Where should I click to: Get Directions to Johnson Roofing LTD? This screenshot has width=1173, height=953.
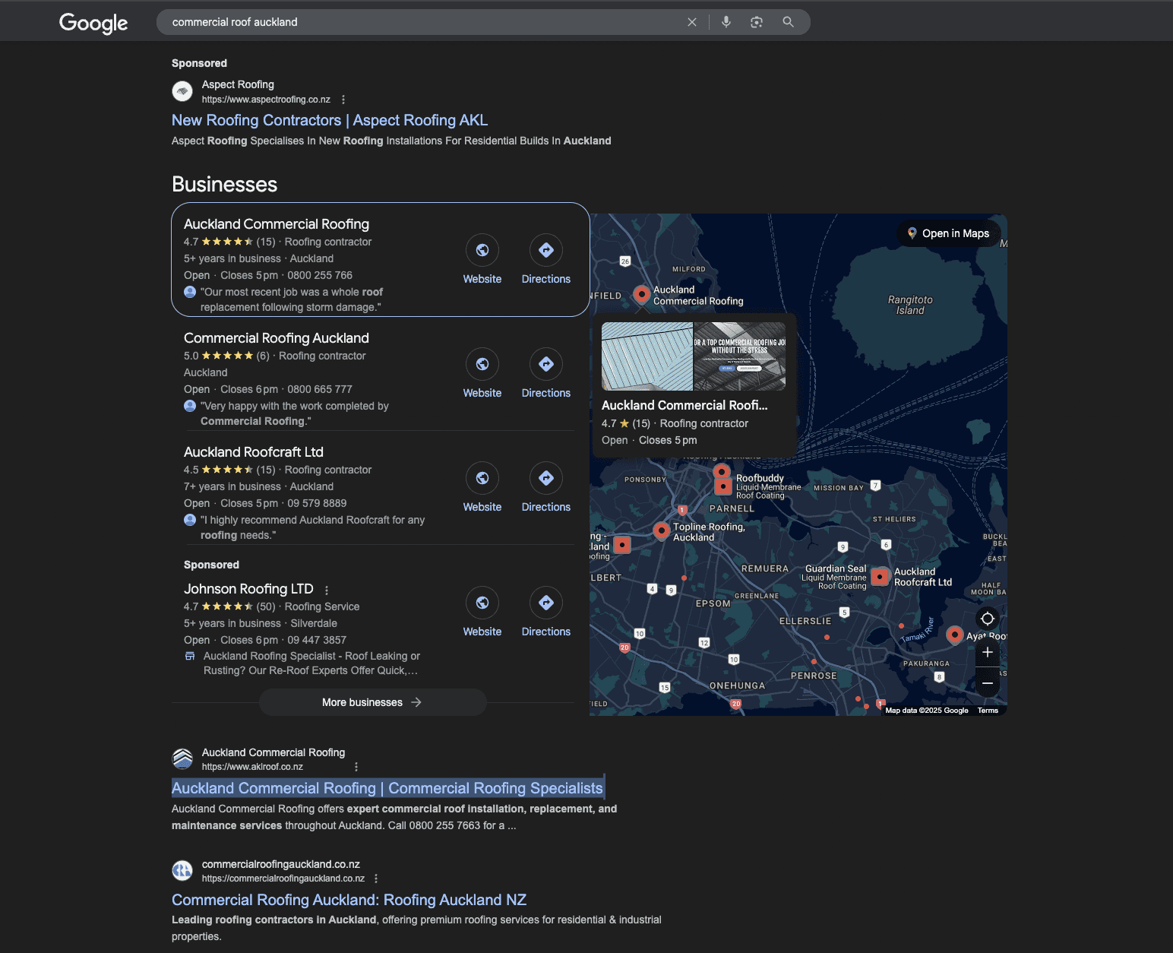click(545, 603)
